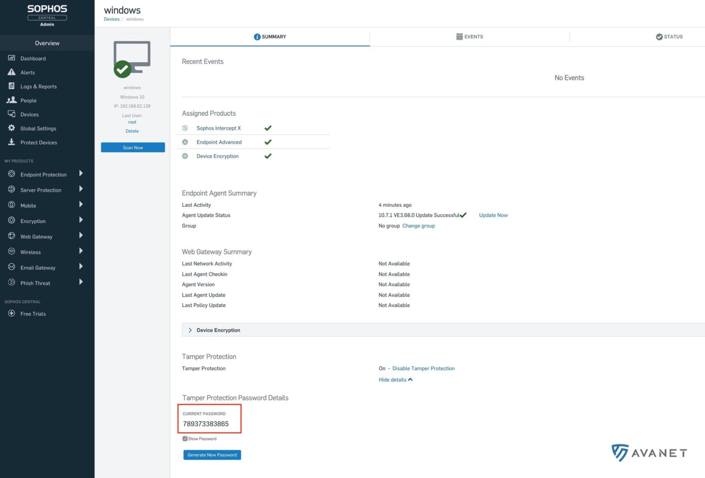Click the Phish Threat icon
Viewport: 705px width, 478px height.
[x=11, y=283]
